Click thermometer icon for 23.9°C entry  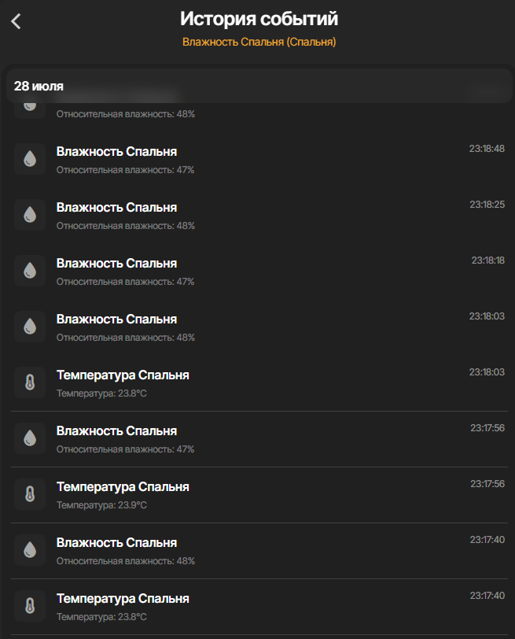pyautogui.click(x=30, y=494)
